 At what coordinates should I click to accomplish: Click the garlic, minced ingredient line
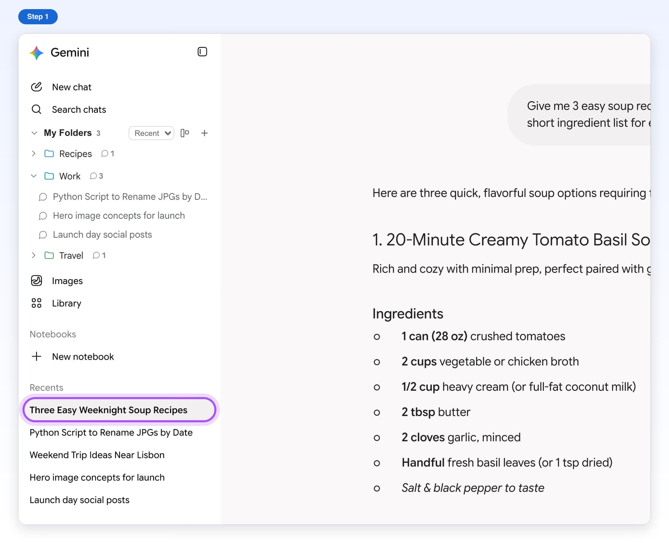(461, 437)
